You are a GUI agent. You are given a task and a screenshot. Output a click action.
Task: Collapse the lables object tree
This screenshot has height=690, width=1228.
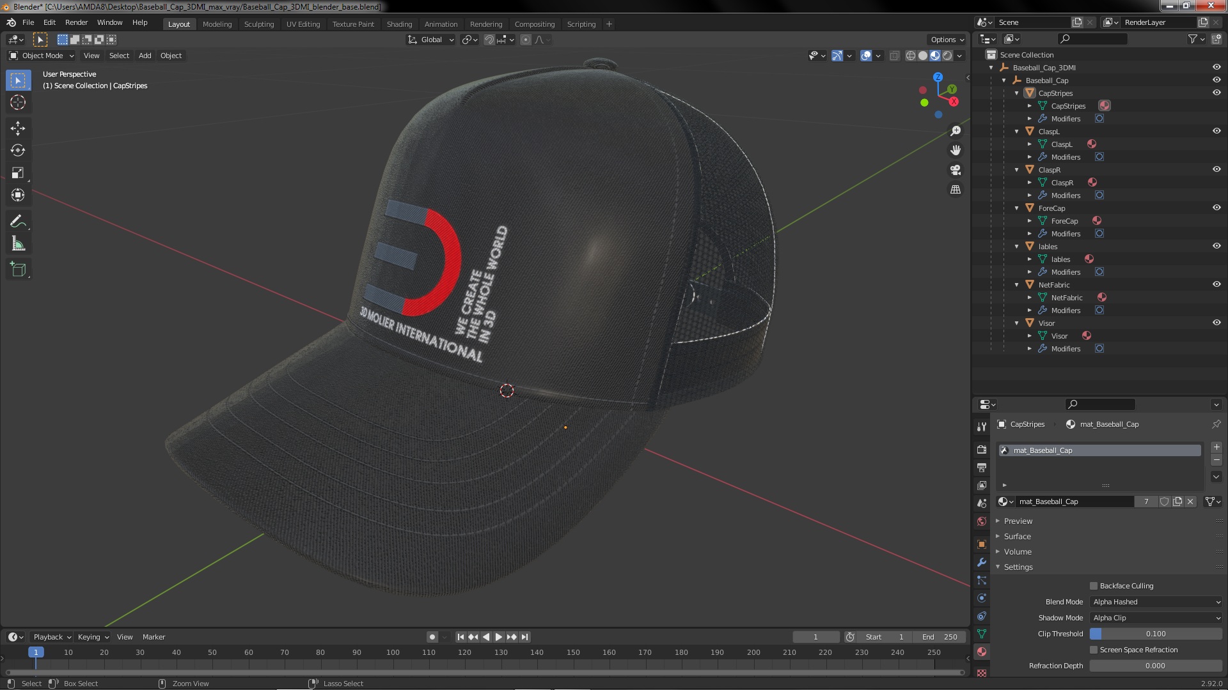[x=1017, y=247]
